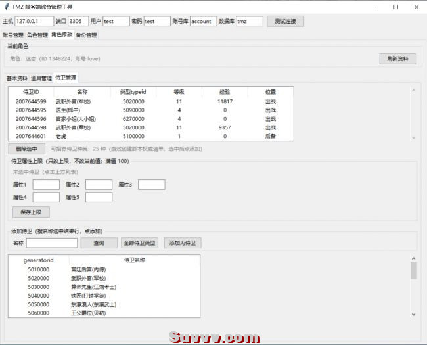The image size is (427, 345).
Task: Click the 数据库 field containing tmz
Action: click(250, 21)
